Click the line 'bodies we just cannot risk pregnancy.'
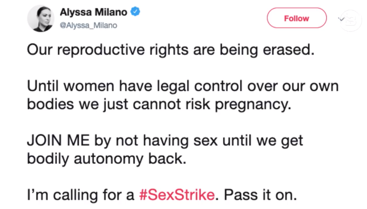Image resolution: width=367 pixels, height=209 pixels. [159, 104]
